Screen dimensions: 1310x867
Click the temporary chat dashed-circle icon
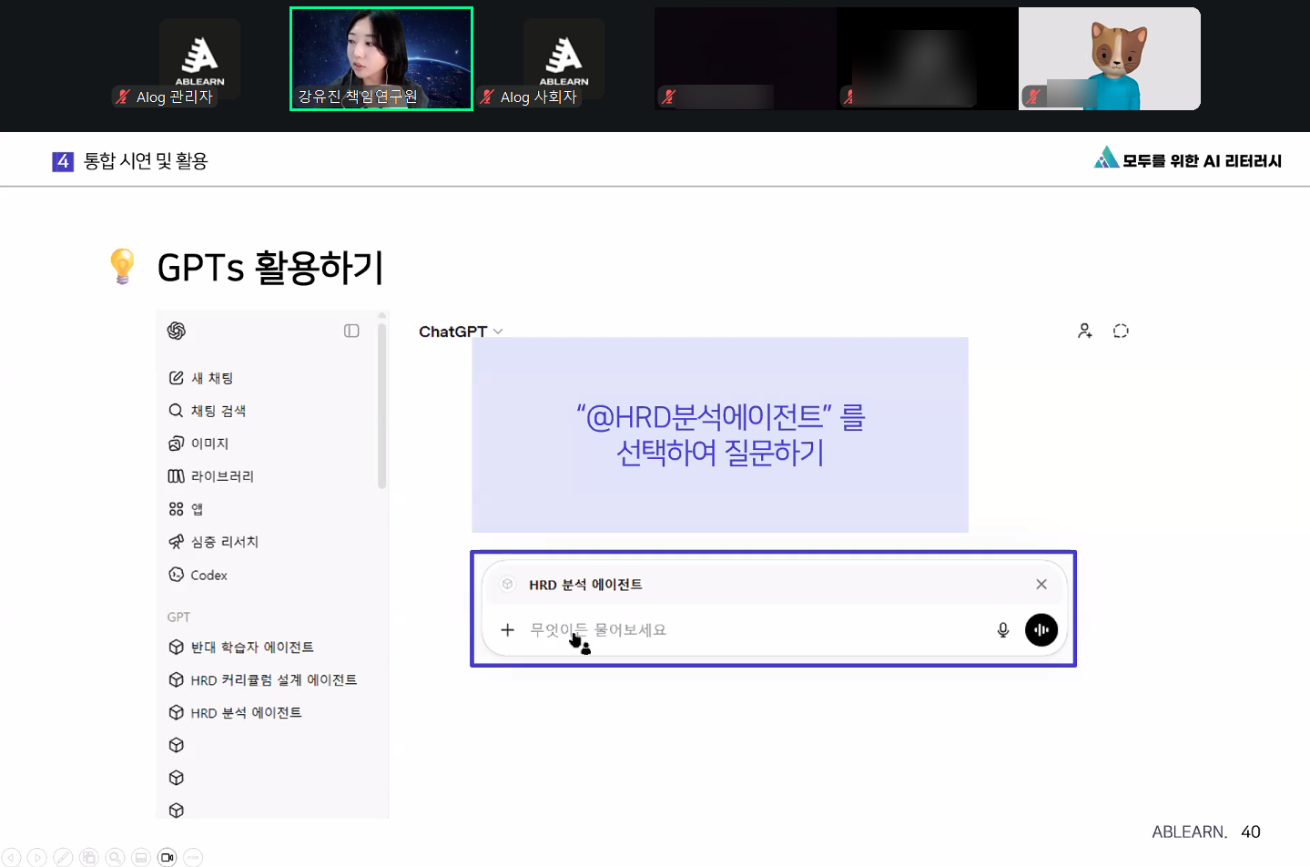click(1121, 331)
